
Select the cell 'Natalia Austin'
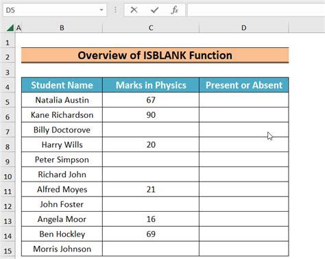pos(62,100)
